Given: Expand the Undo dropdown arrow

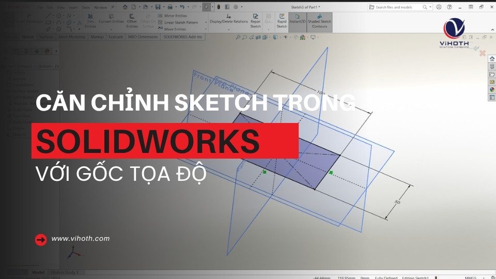Looking at the screenshot, I should (x=188, y=7).
